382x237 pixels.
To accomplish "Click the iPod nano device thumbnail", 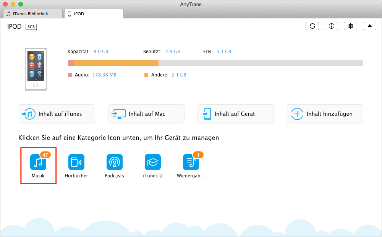I will (36, 69).
